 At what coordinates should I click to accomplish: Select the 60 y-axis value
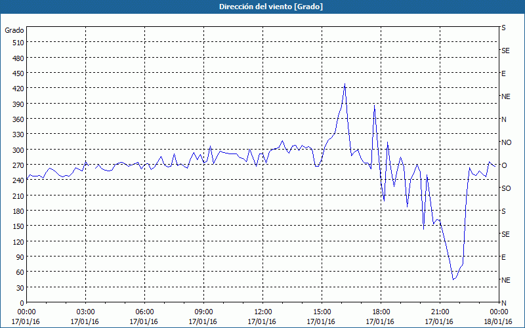(x=20, y=272)
